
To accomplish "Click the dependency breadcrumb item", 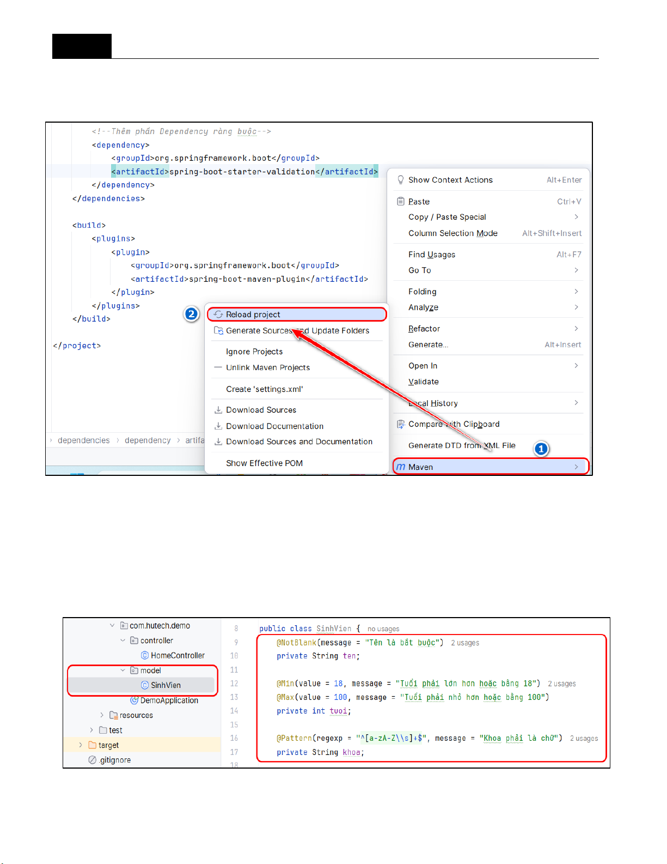I will point(148,440).
